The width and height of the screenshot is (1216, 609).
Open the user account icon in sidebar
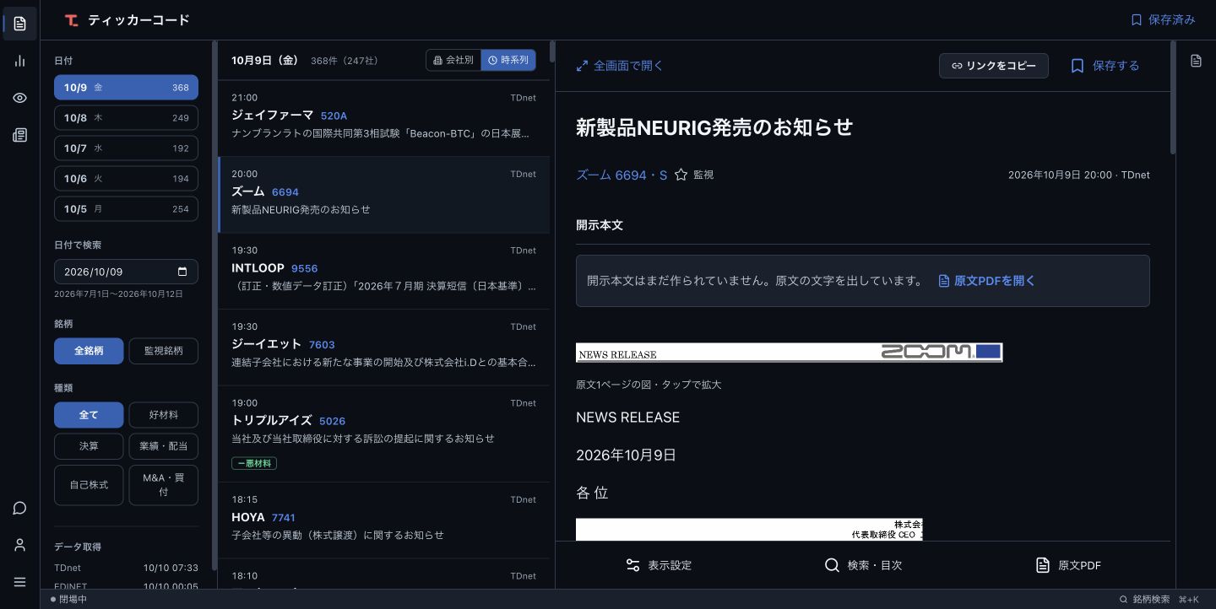(20, 545)
